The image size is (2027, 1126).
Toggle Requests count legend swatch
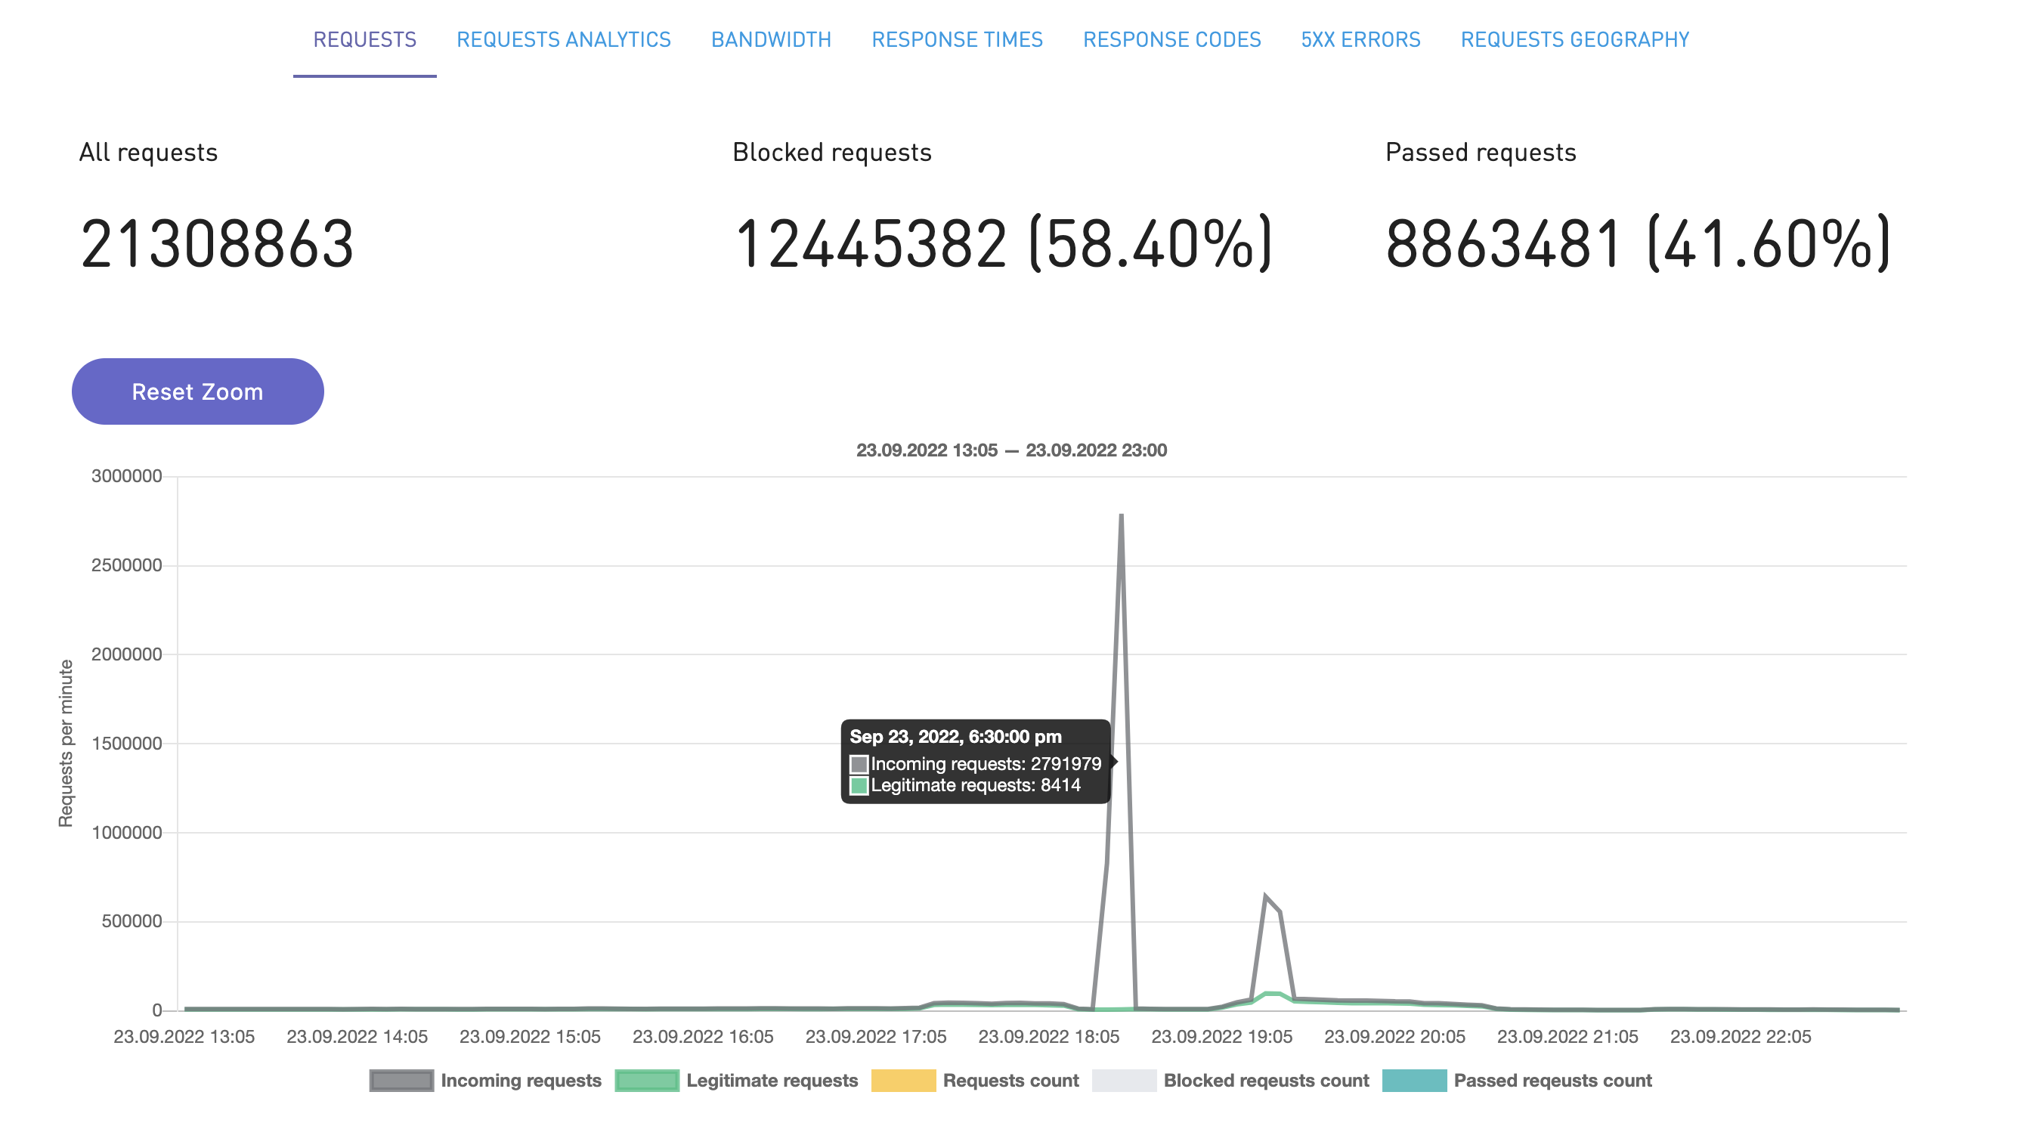pyautogui.click(x=903, y=1081)
